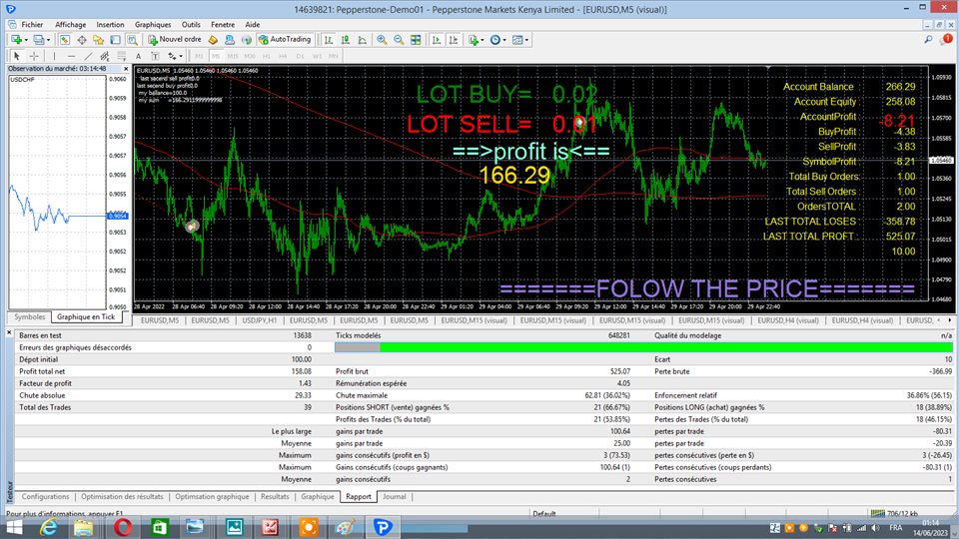The width and height of the screenshot is (959, 539).
Task: Open the Navigator folder-star icon
Action: (99, 40)
